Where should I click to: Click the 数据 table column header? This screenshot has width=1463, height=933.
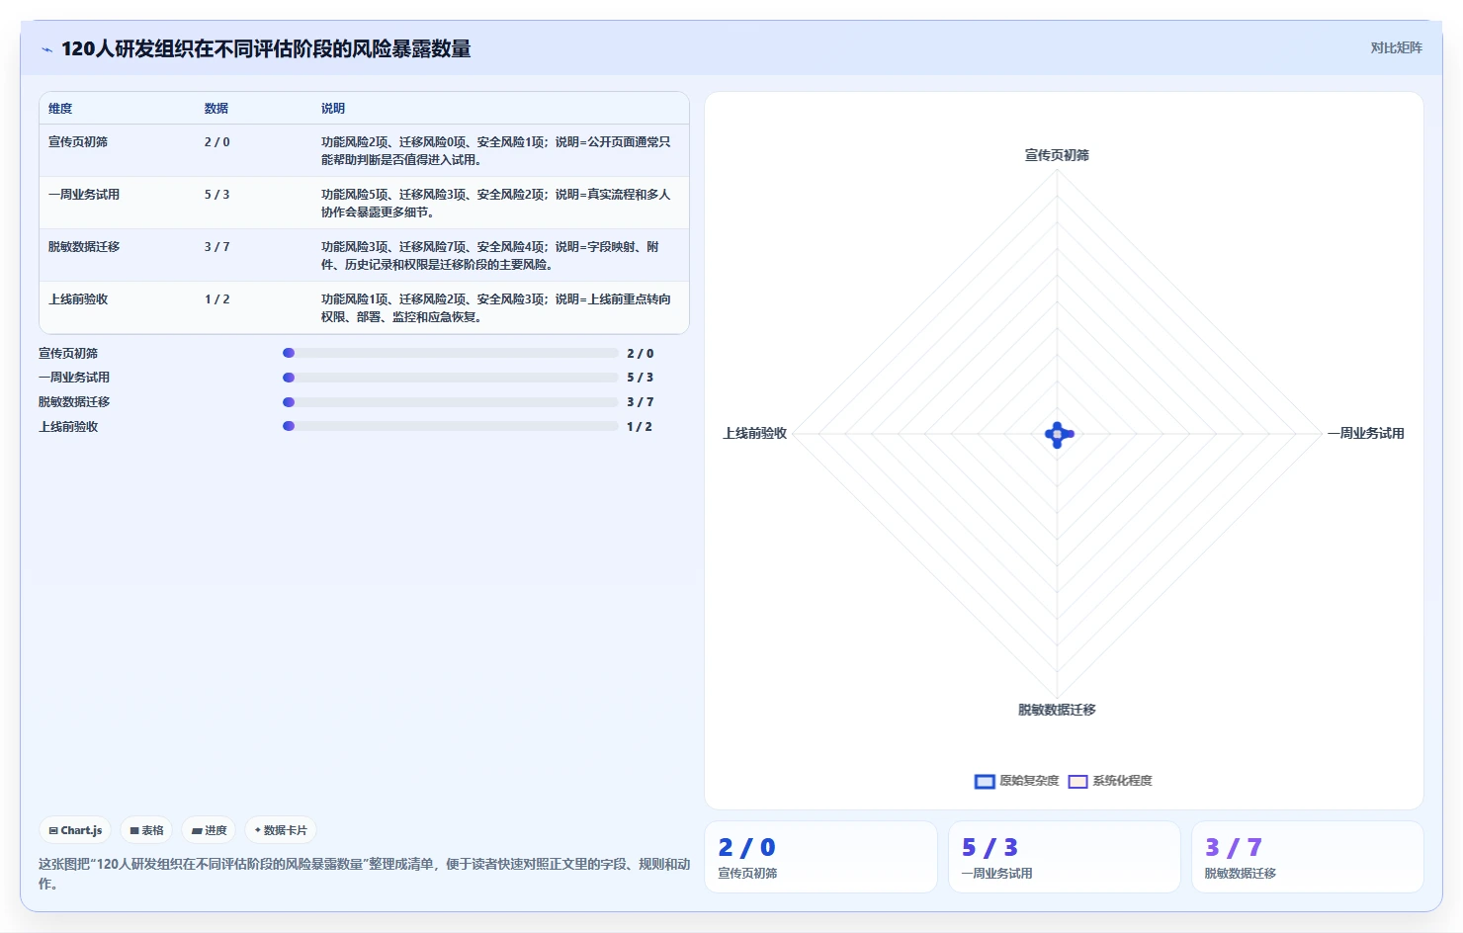click(216, 109)
